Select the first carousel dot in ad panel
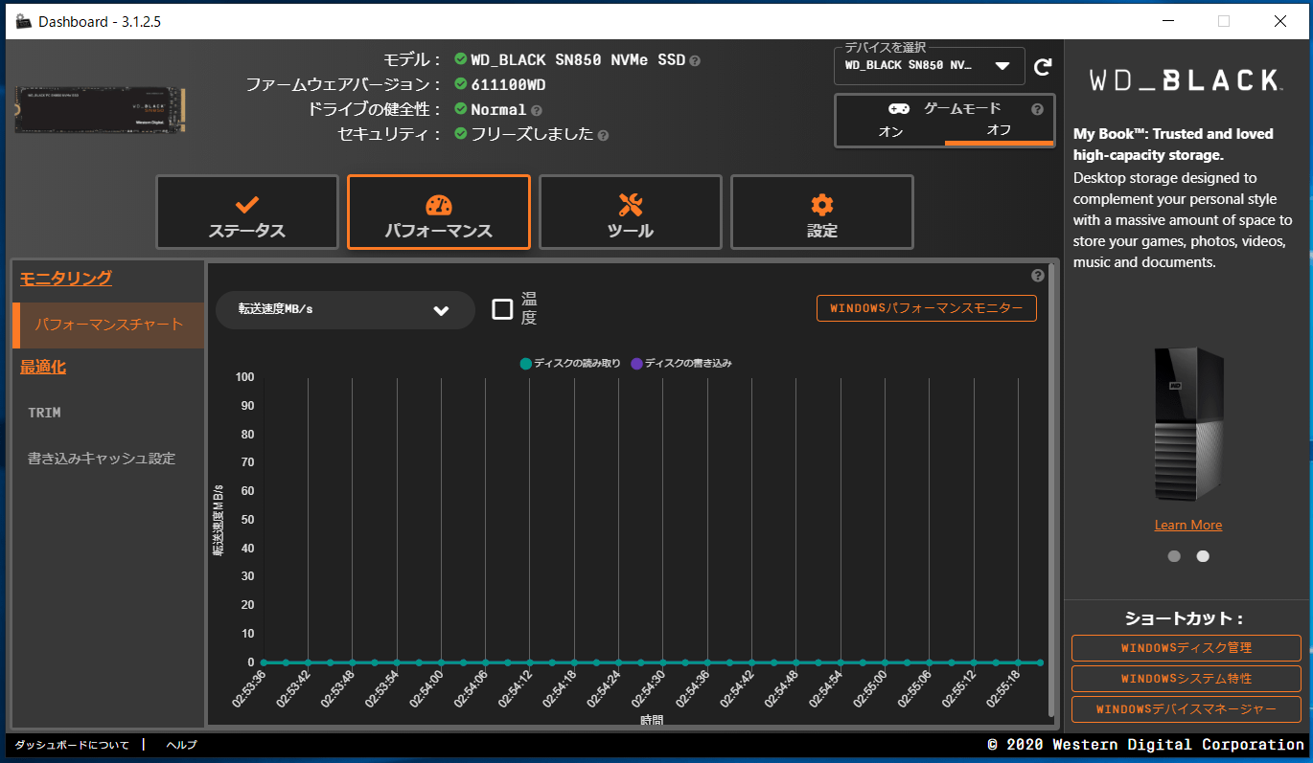The height and width of the screenshot is (763, 1313). point(1174,556)
